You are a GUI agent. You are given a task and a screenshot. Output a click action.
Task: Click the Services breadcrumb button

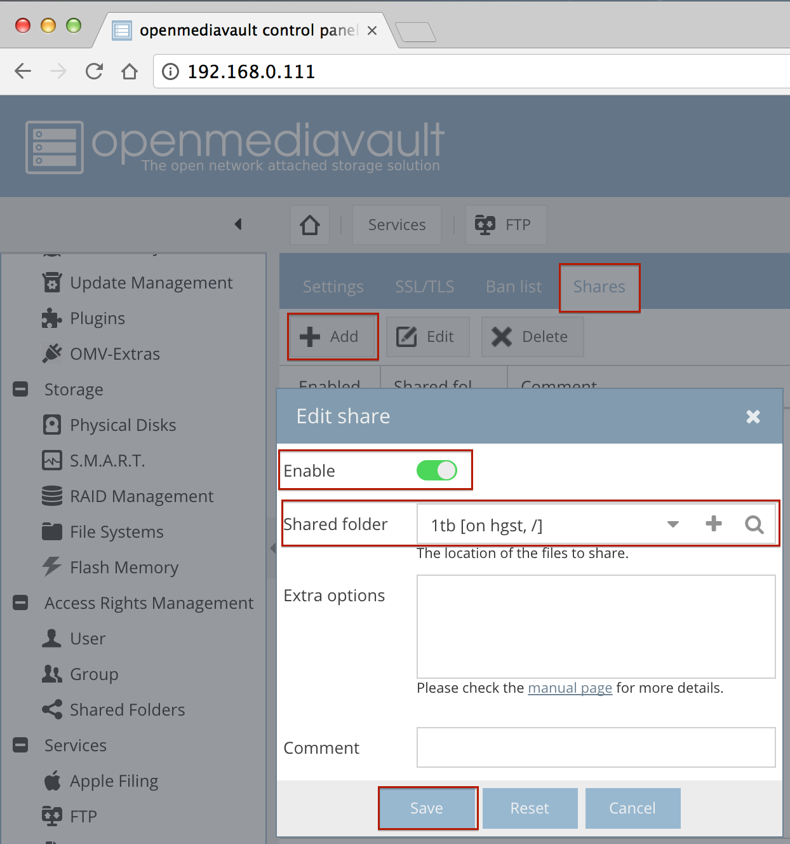click(397, 225)
